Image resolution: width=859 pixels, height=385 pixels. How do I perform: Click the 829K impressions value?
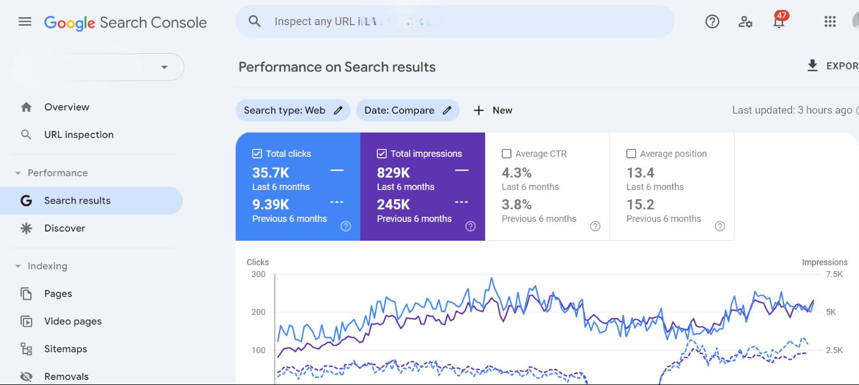click(393, 173)
